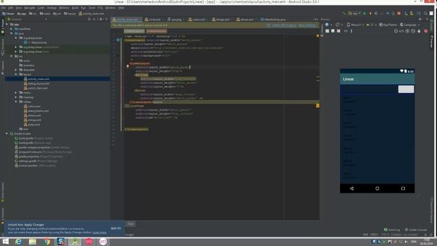
Task: Select the Text tab below the editor
Action: point(130,223)
